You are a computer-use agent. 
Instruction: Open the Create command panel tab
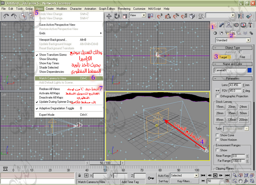(x=214, y=25)
